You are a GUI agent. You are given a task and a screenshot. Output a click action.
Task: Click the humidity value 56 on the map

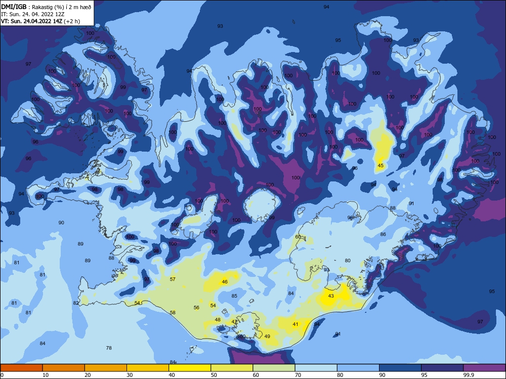196,307
